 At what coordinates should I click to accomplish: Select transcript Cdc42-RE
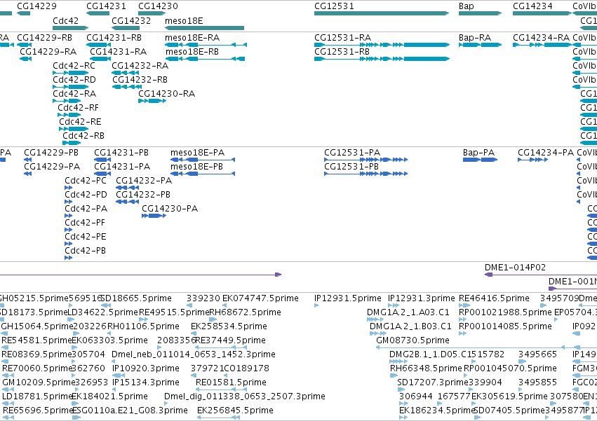(x=80, y=122)
